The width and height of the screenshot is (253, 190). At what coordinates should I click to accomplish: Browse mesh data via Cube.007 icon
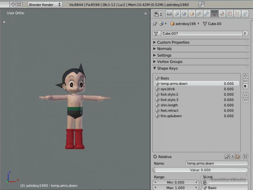click(x=156, y=33)
